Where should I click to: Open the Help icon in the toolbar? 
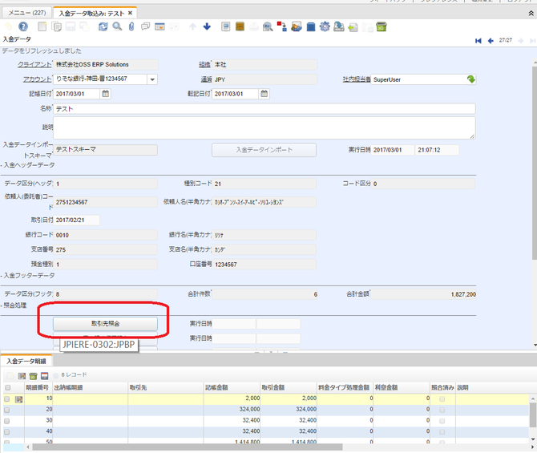click(x=23, y=26)
